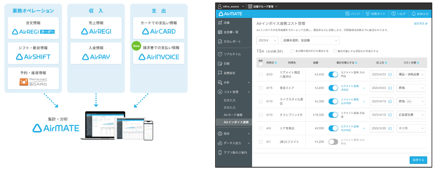435x172 pixels.
Task: Click the 2022/3/30 date field
Action: point(381,128)
